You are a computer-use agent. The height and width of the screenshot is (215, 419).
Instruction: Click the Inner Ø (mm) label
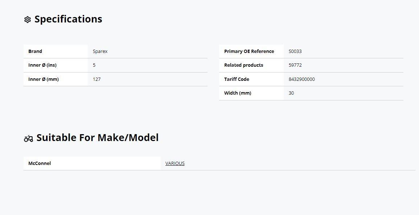pos(43,79)
